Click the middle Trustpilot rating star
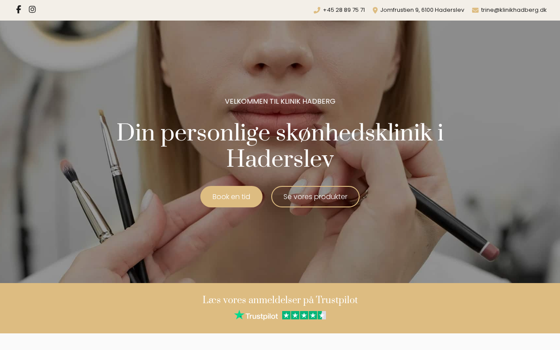The image size is (560, 350). click(x=304, y=315)
